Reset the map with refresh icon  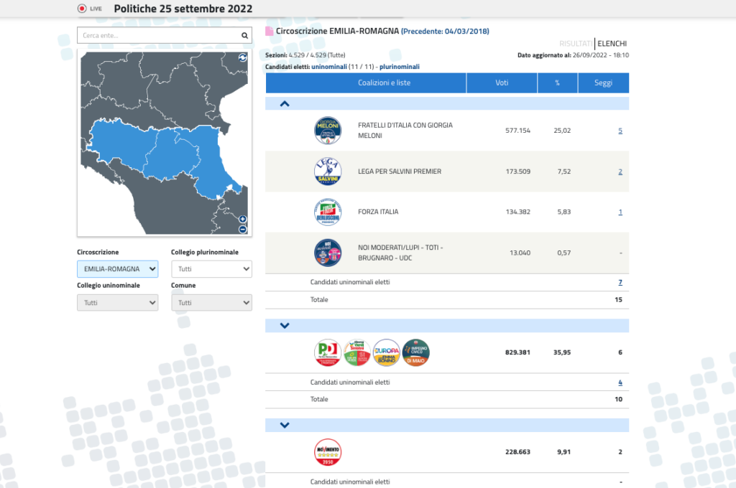243,57
